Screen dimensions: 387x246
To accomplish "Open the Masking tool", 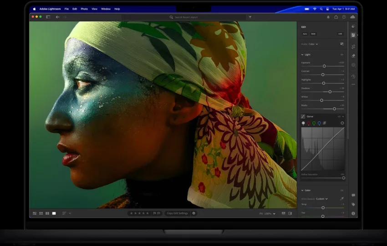I will click(353, 65).
